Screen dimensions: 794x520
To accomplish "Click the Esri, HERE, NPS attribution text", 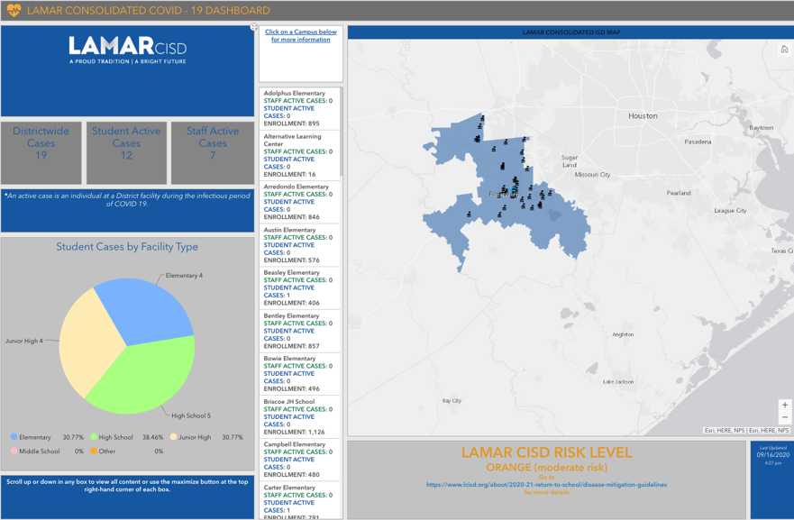I will tap(746, 431).
